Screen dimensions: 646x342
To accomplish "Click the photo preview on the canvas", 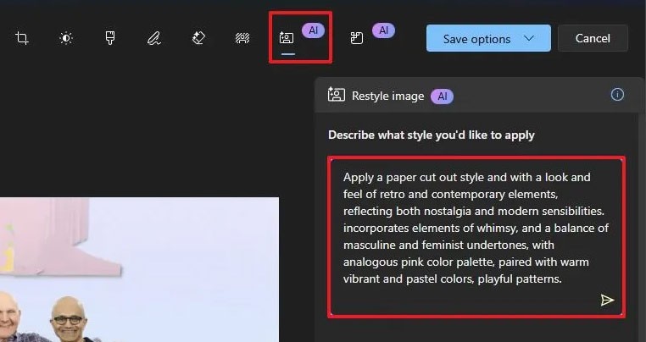I will [139, 269].
